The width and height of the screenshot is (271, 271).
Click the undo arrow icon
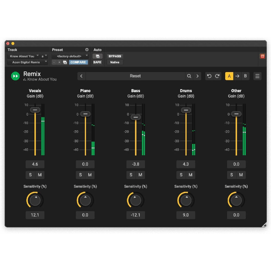[x=209, y=76]
